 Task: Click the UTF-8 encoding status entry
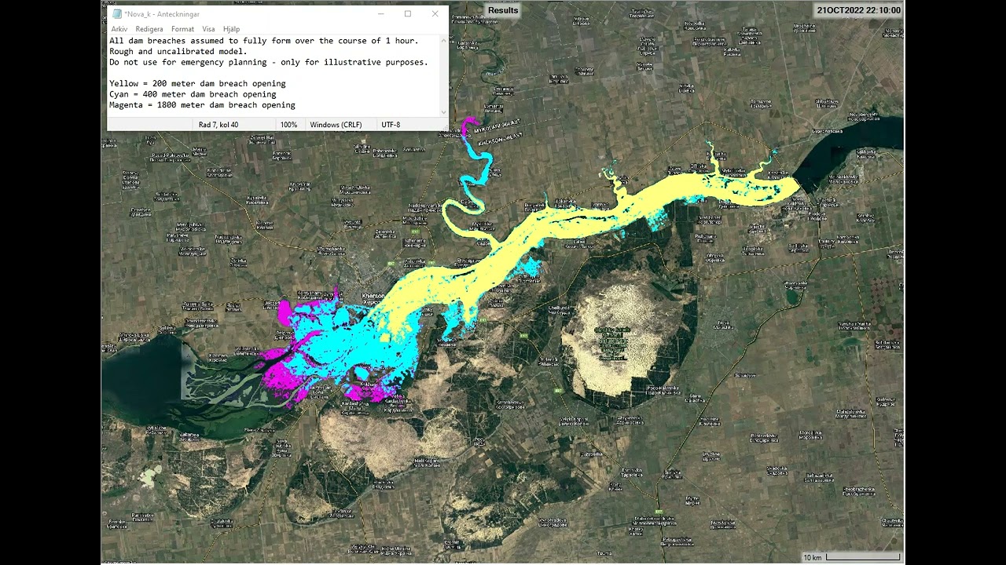click(391, 125)
